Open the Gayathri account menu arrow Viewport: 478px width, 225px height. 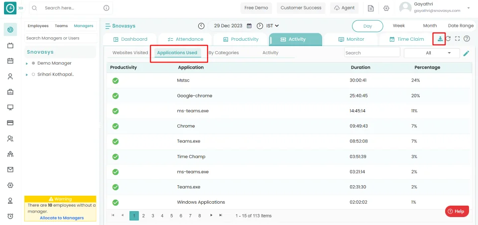469,8
